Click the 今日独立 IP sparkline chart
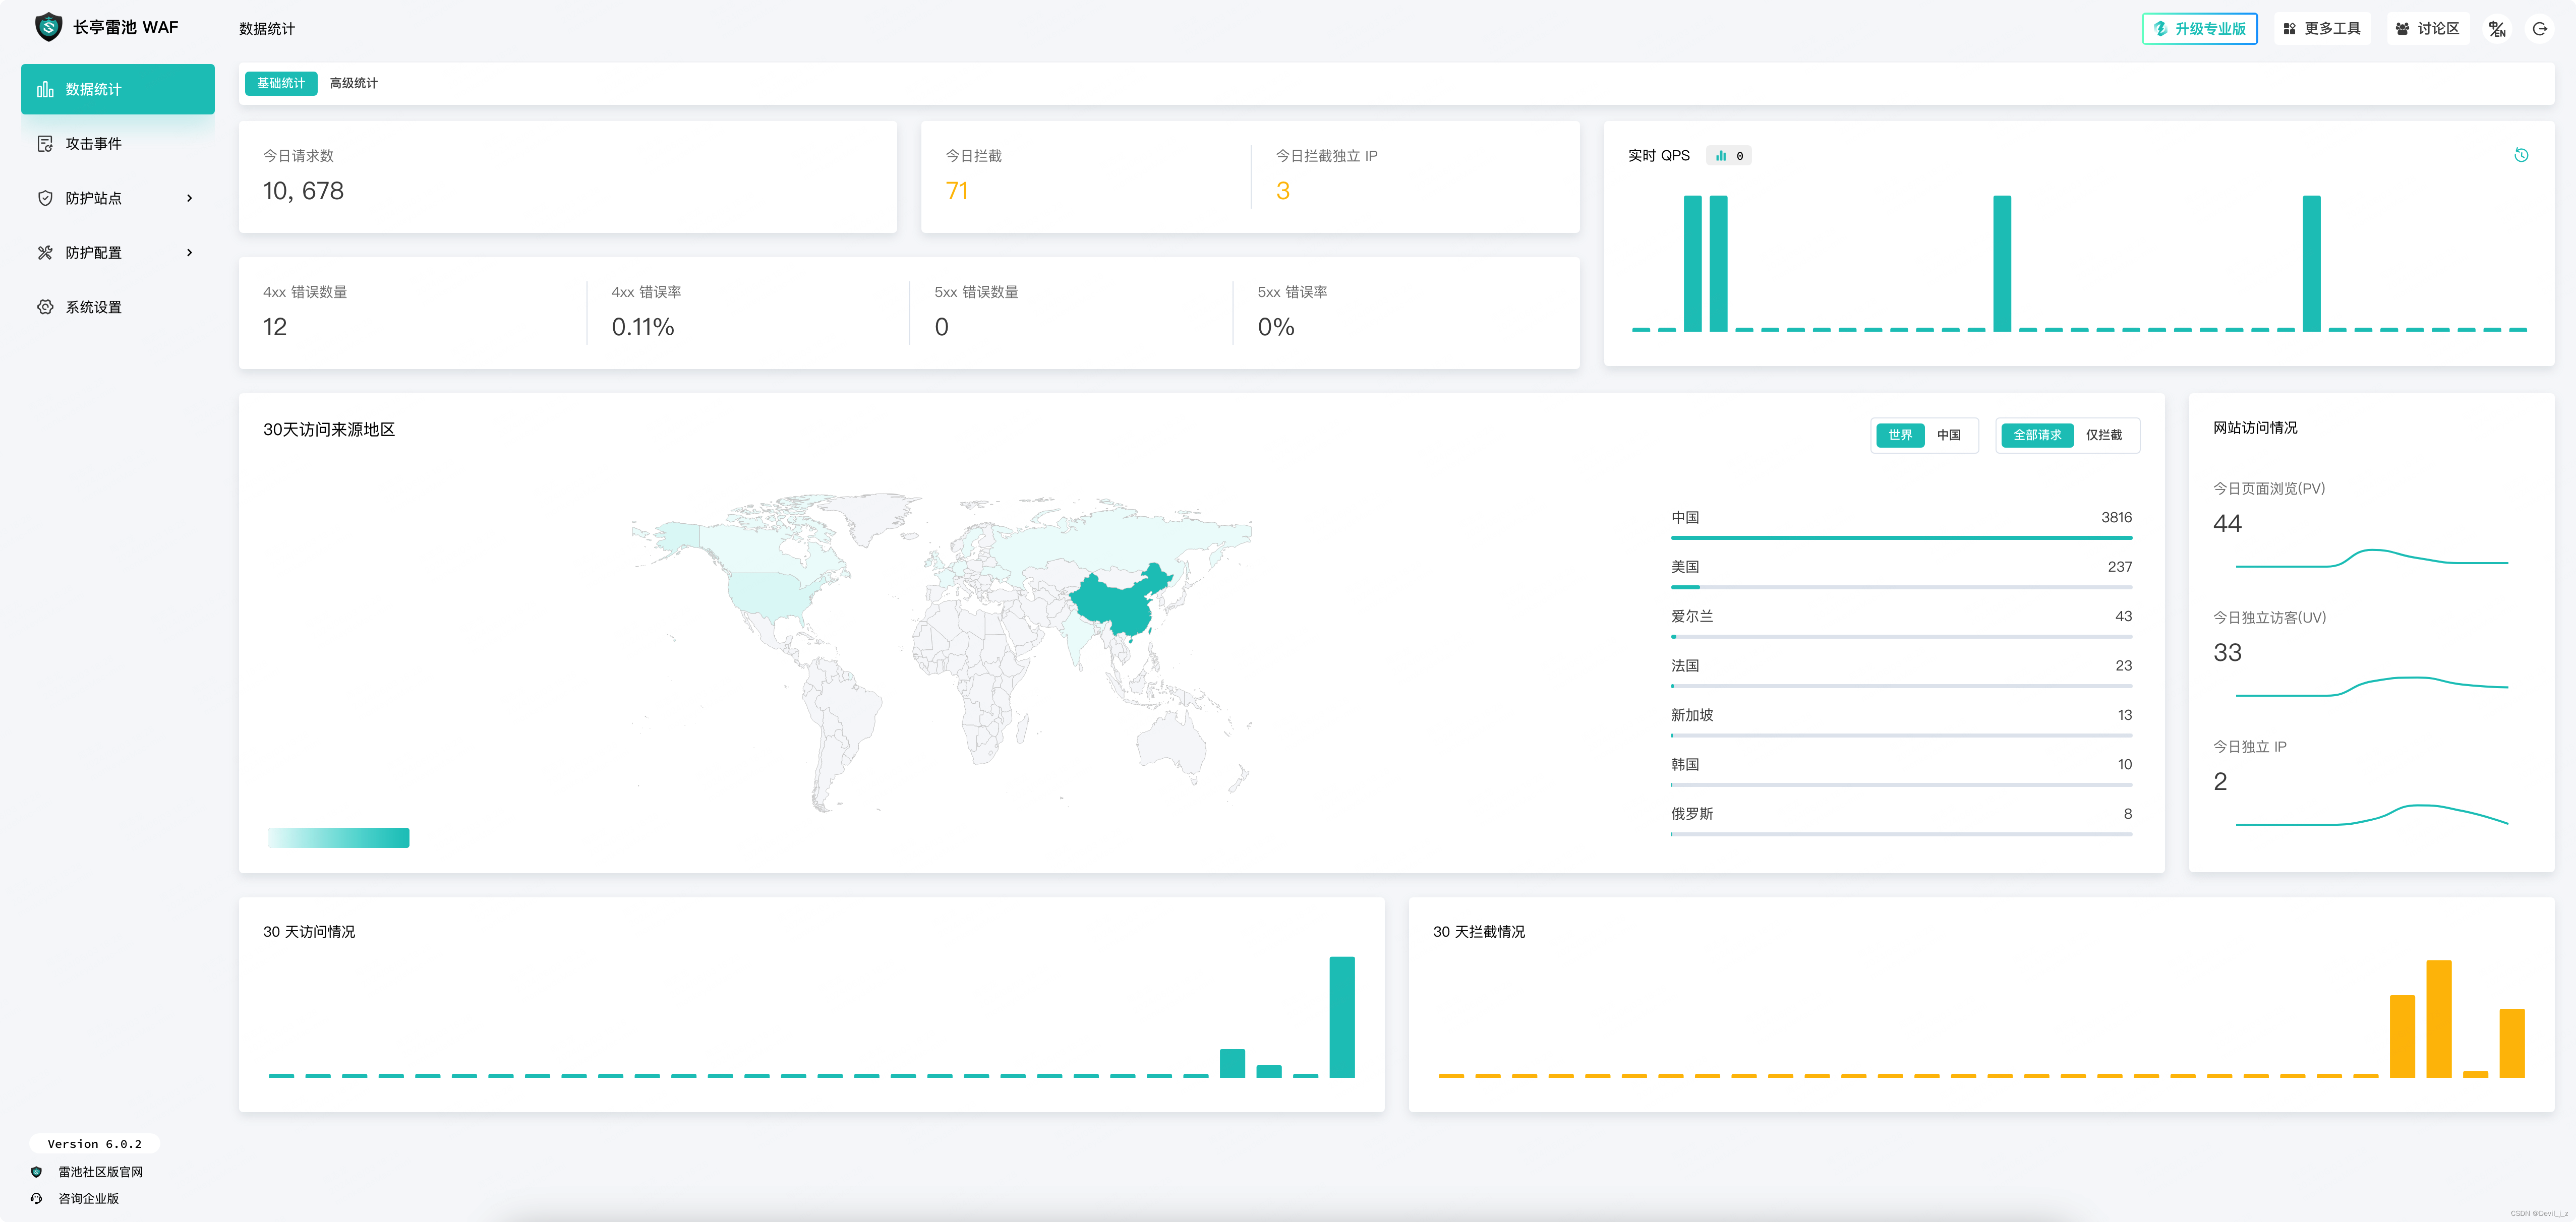The width and height of the screenshot is (2576, 1222). [2371, 815]
